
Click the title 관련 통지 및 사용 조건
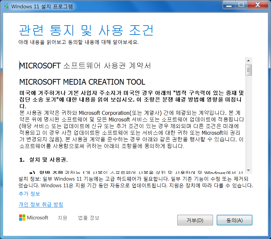click(x=86, y=30)
